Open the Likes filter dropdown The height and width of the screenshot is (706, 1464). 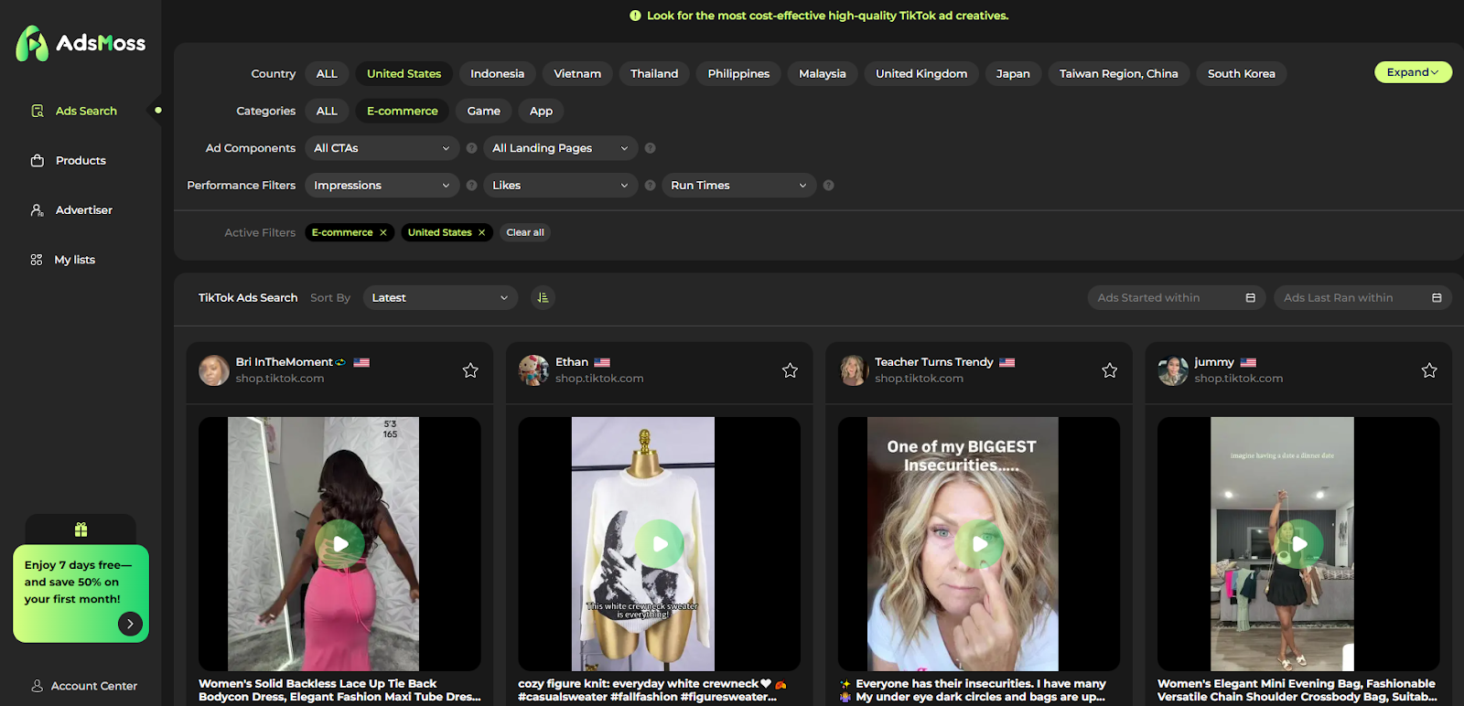pyautogui.click(x=561, y=186)
